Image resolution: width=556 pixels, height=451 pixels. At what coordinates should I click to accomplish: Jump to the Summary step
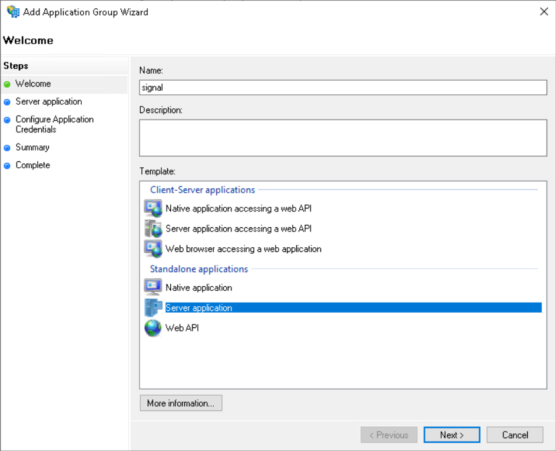[32, 147]
